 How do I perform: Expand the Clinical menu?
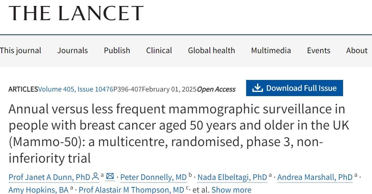(x=159, y=50)
